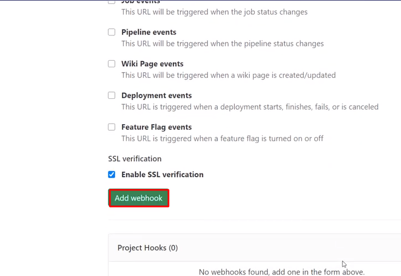Image resolution: width=401 pixels, height=276 pixels.
Task: Click the bold Feature Flag events label
Action: 156,127
